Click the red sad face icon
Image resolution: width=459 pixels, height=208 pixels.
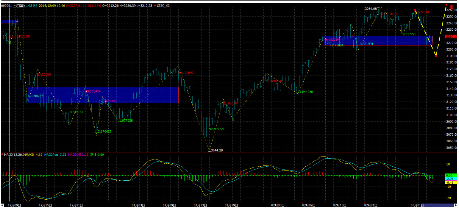click(x=451, y=7)
